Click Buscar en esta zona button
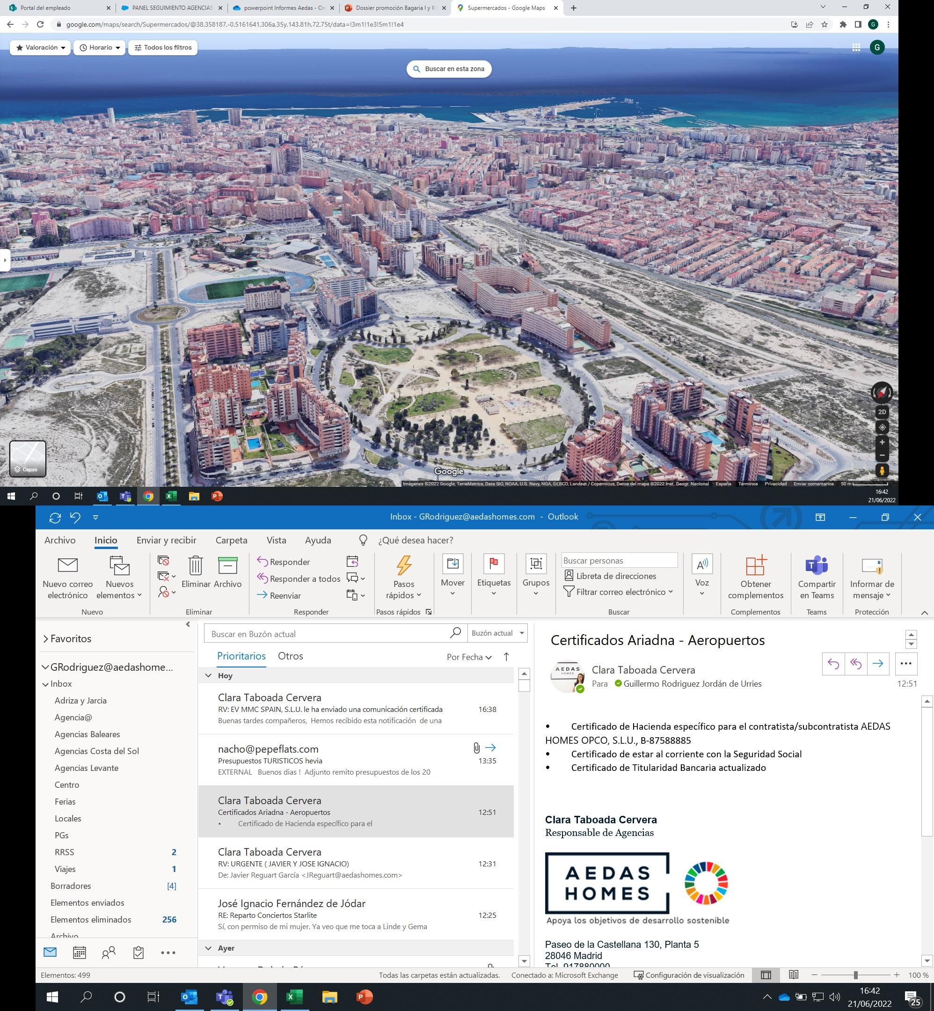Viewport: 934px width, 1011px height. pos(449,69)
